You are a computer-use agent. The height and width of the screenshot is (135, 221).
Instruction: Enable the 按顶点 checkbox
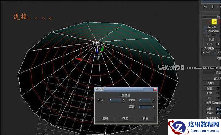205,27
